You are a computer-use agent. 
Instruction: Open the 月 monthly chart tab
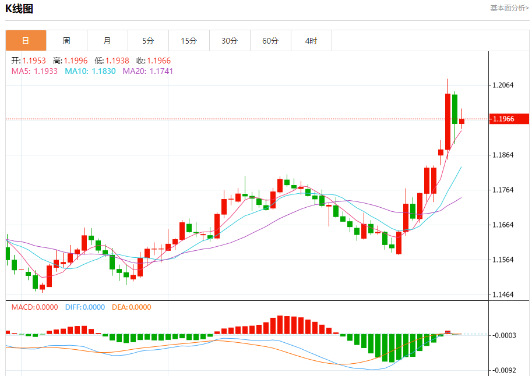pyautogui.click(x=107, y=41)
